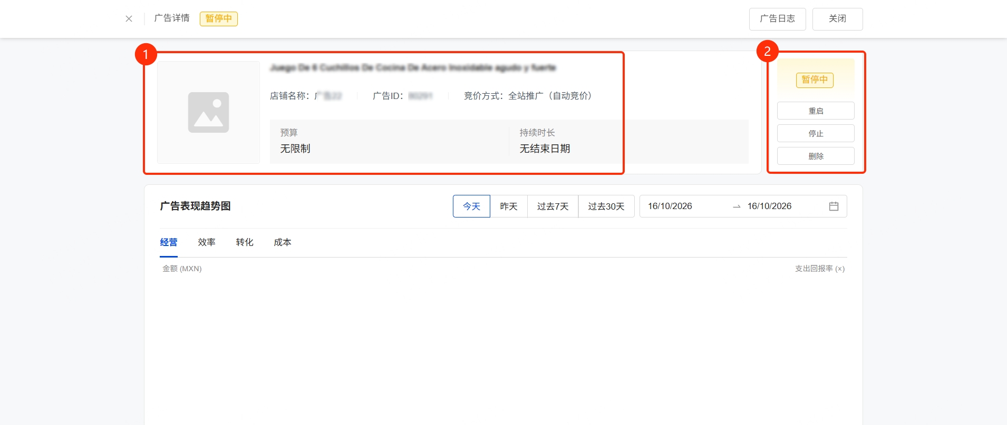Click the 支出回报率 (×) axis label

click(820, 269)
